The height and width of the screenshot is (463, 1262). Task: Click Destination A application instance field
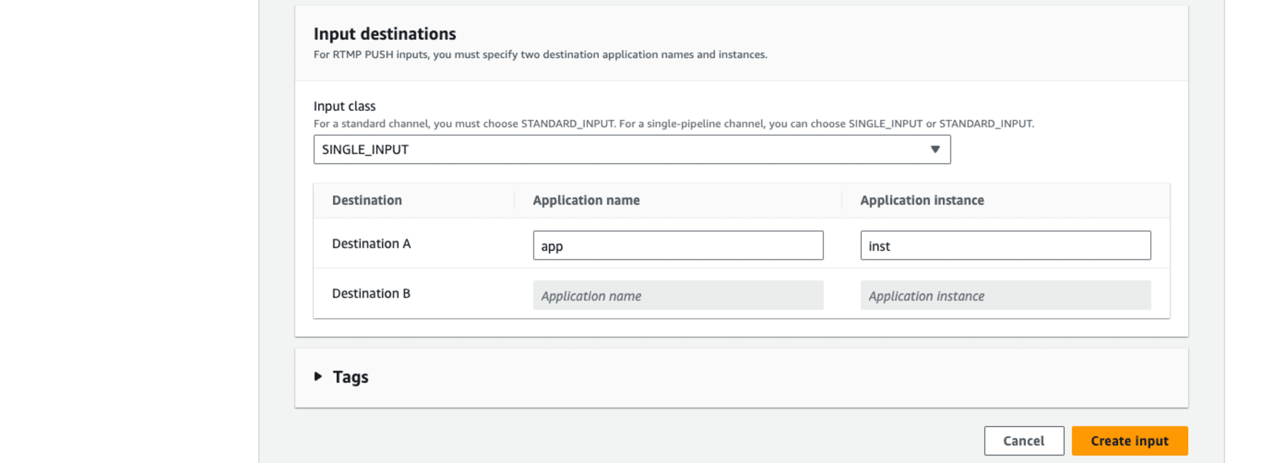(1005, 245)
